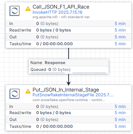133x134 pixels.
Task: Click the InvokeHTTP 2025.7.15.16 type label
Action: [x=58, y=12]
